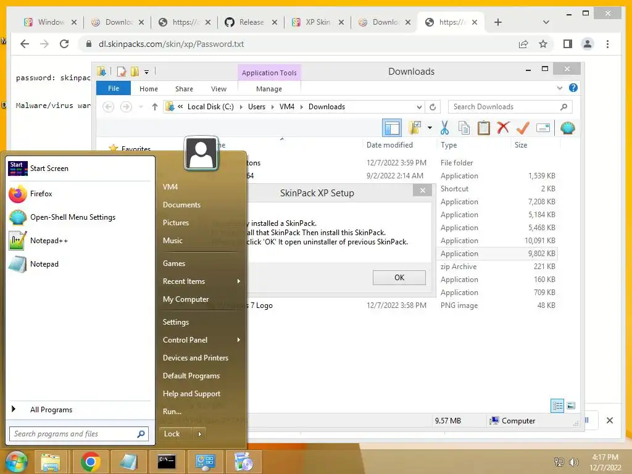Click the Chrome share page icon
The height and width of the screenshot is (474, 632).
[523, 44]
